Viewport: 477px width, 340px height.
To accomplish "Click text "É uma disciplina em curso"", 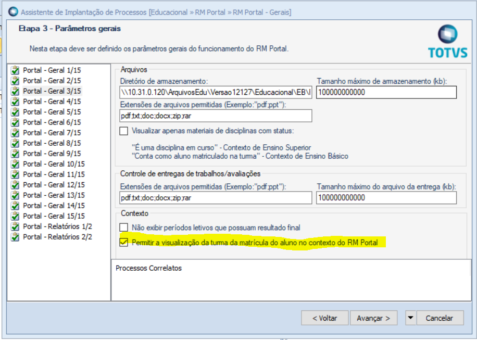I will 174,148.
